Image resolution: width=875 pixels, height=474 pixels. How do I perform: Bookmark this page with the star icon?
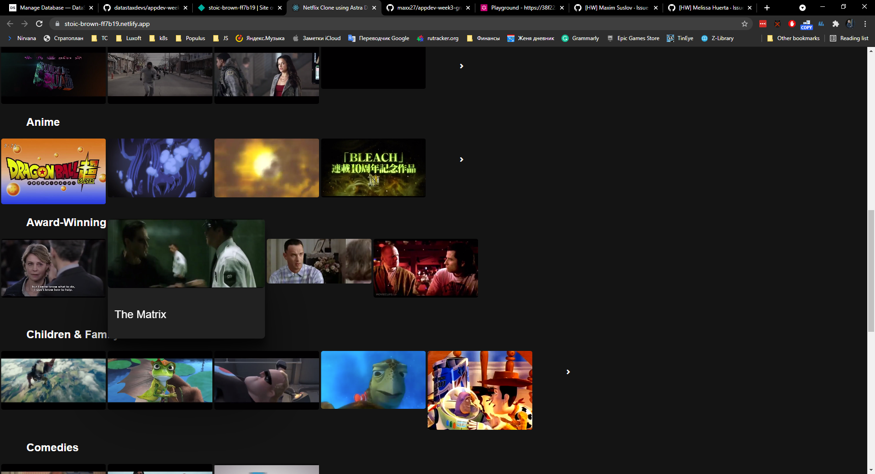pyautogui.click(x=744, y=24)
